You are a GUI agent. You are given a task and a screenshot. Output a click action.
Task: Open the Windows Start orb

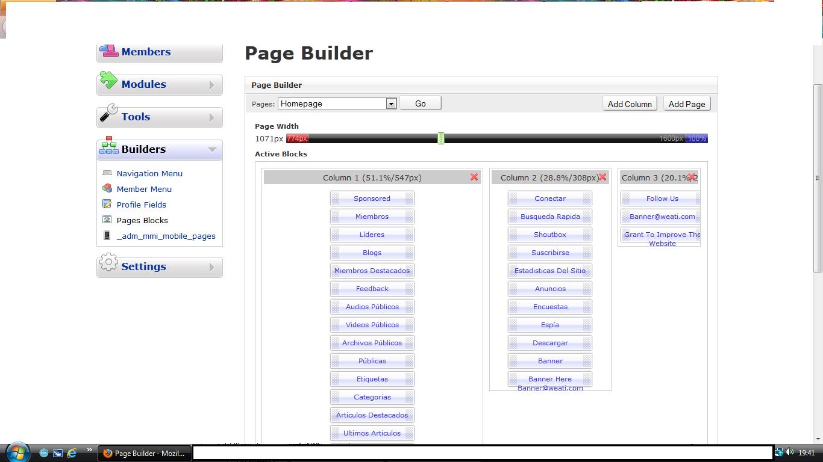coord(18,452)
